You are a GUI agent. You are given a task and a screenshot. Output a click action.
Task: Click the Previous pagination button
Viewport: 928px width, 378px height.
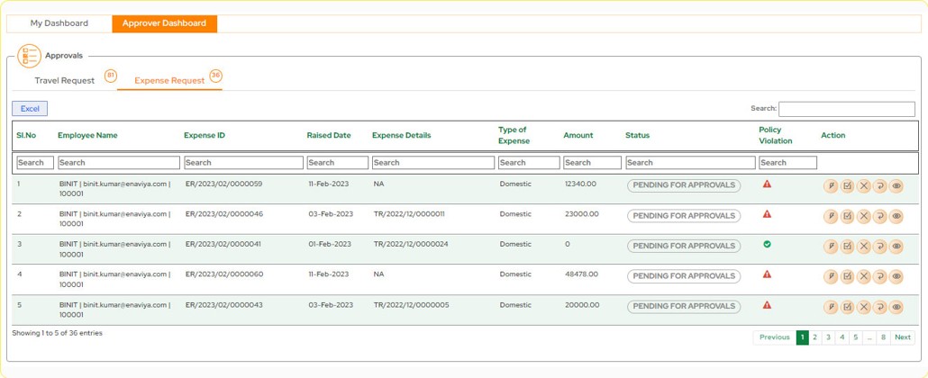775,337
